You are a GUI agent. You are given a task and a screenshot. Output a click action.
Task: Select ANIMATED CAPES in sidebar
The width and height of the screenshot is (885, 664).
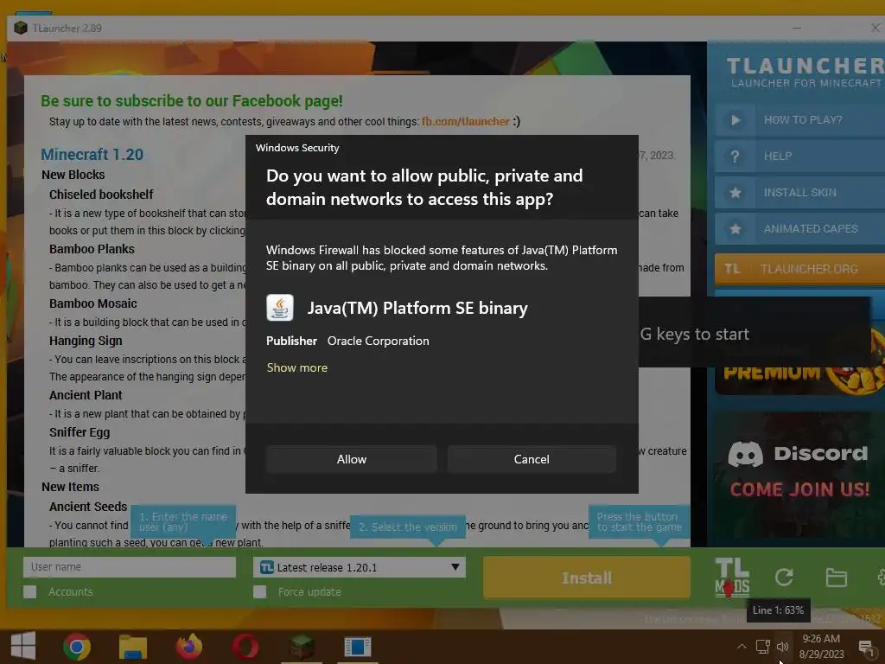pyautogui.click(x=799, y=228)
